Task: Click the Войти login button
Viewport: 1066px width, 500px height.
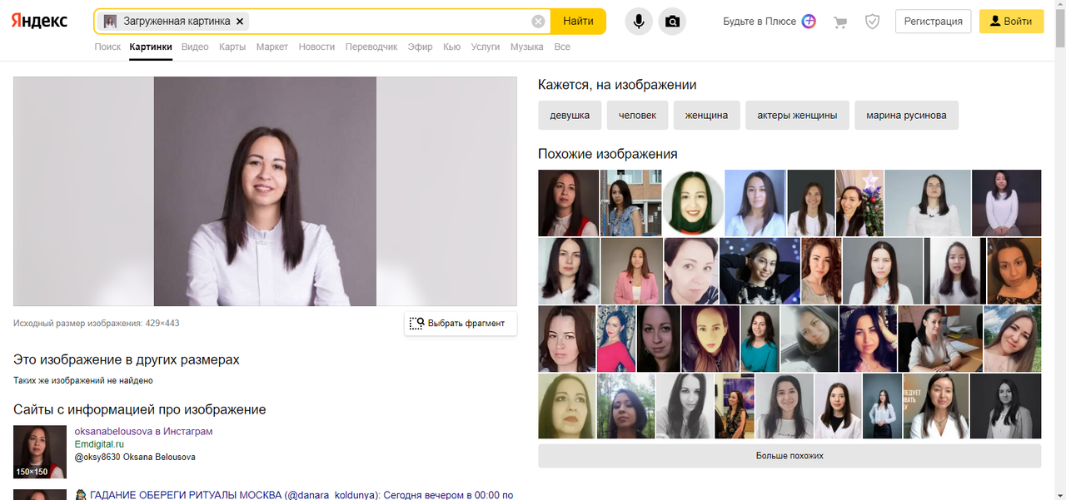Action: tap(1011, 22)
